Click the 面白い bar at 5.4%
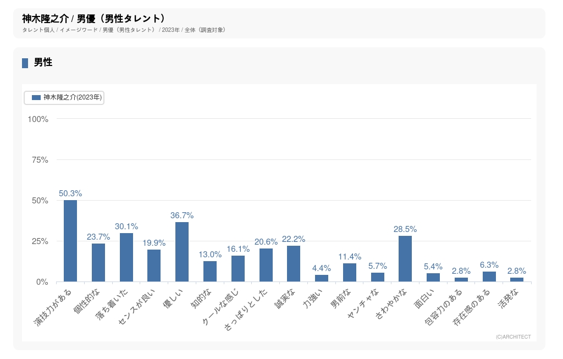 tap(433, 277)
